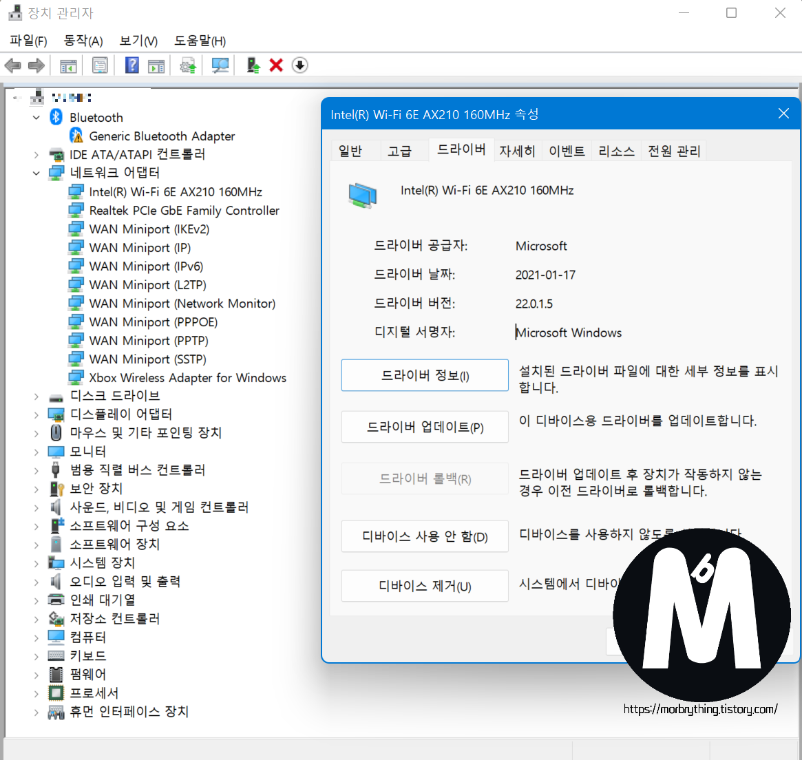Click the Update device driver toolbar icon
802x760 pixels.
tap(188, 65)
